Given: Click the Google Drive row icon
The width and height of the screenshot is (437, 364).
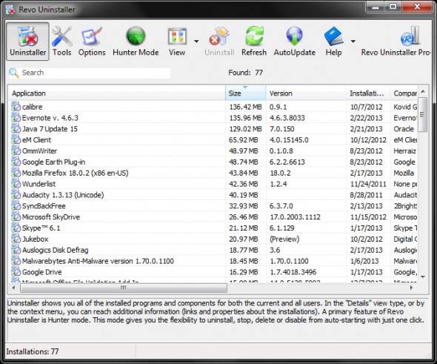Looking at the screenshot, I should tap(16, 271).
